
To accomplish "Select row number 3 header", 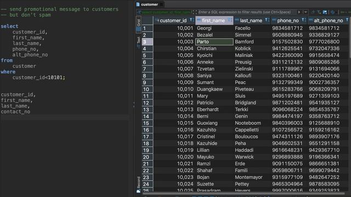I will [148, 42].
